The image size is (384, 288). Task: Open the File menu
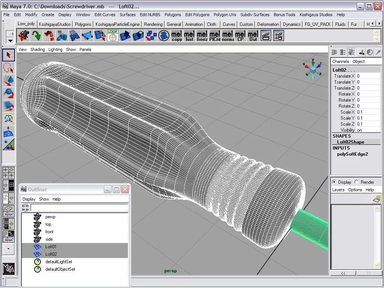pos(6,15)
